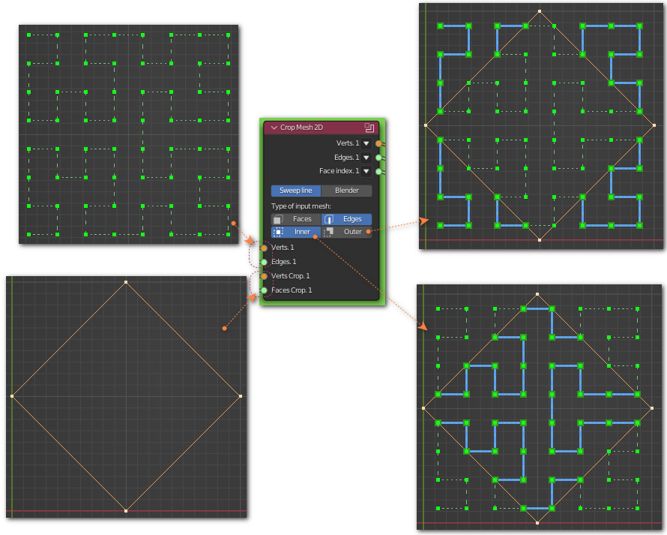Click the green Edges. 1 input socket
Viewport: 667px width, 535px height.
click(264, 262)
